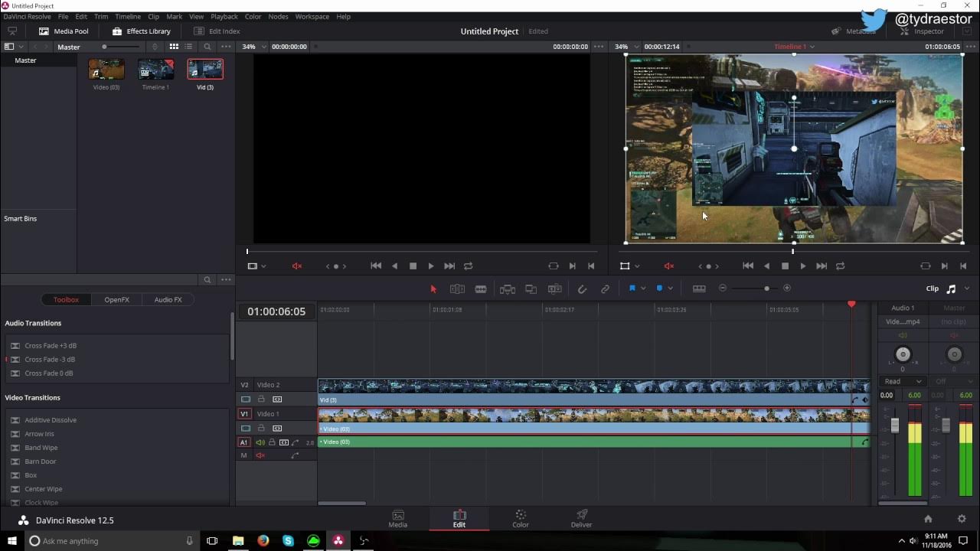Click the overwrite clip tool icon

click(531, 289)
